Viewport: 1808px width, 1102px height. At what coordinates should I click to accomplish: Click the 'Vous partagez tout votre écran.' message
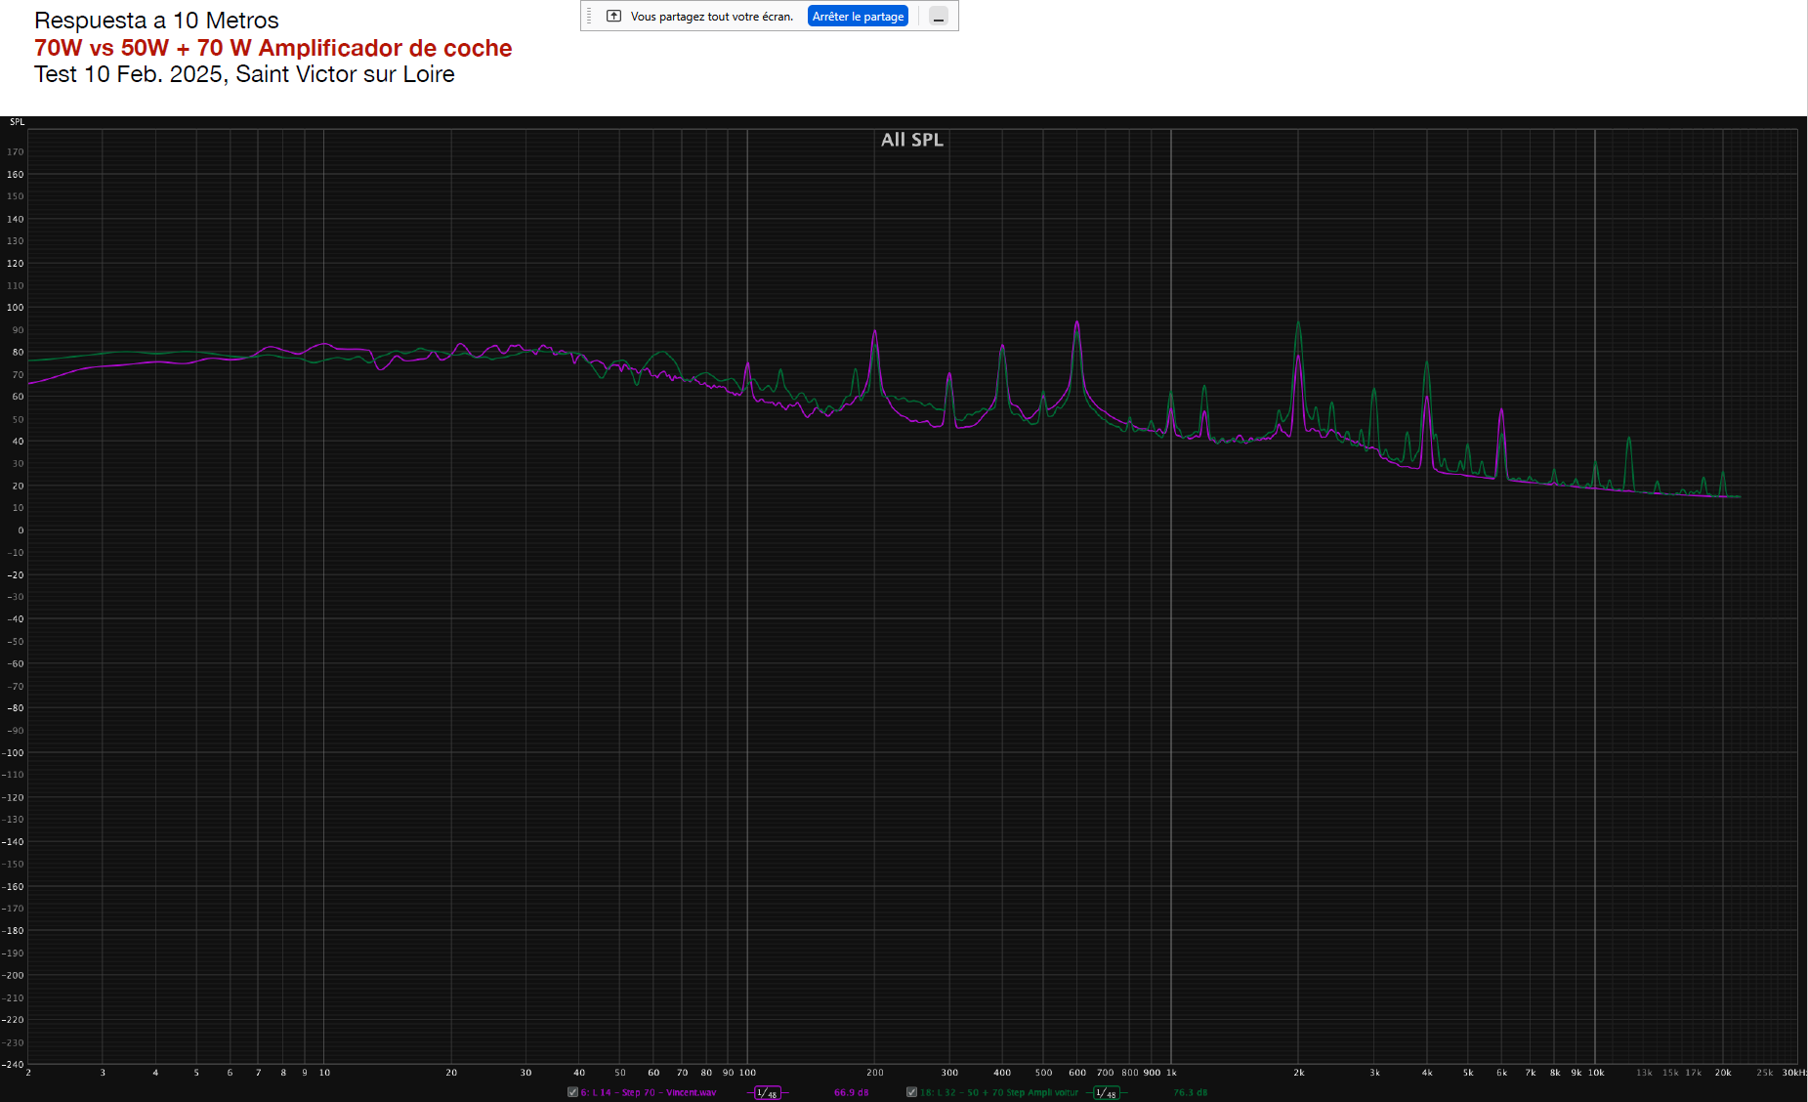711,17
